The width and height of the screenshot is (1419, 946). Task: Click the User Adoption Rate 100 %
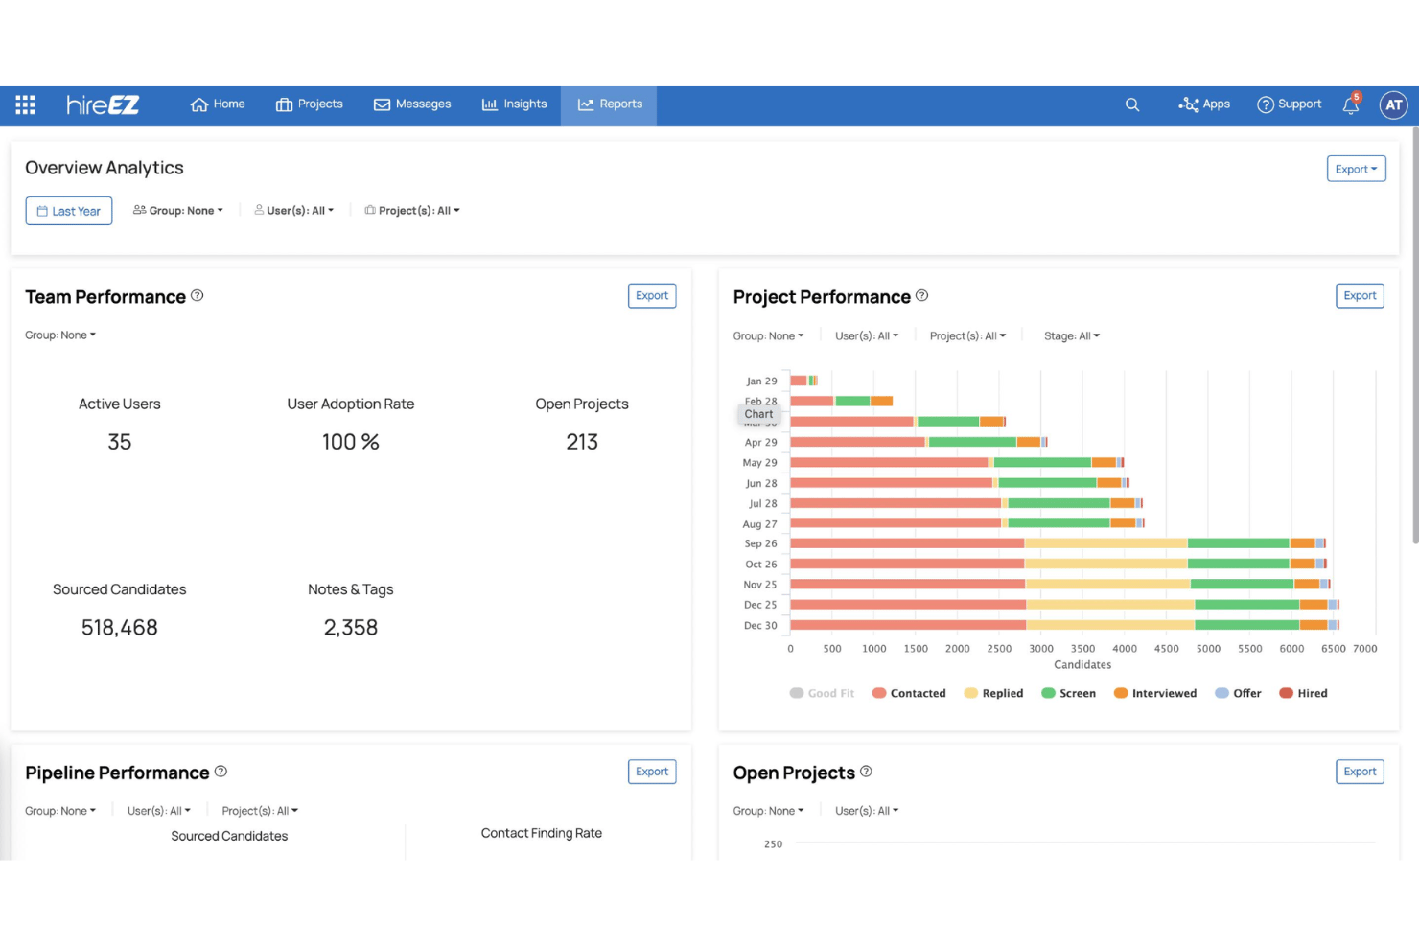351,442
